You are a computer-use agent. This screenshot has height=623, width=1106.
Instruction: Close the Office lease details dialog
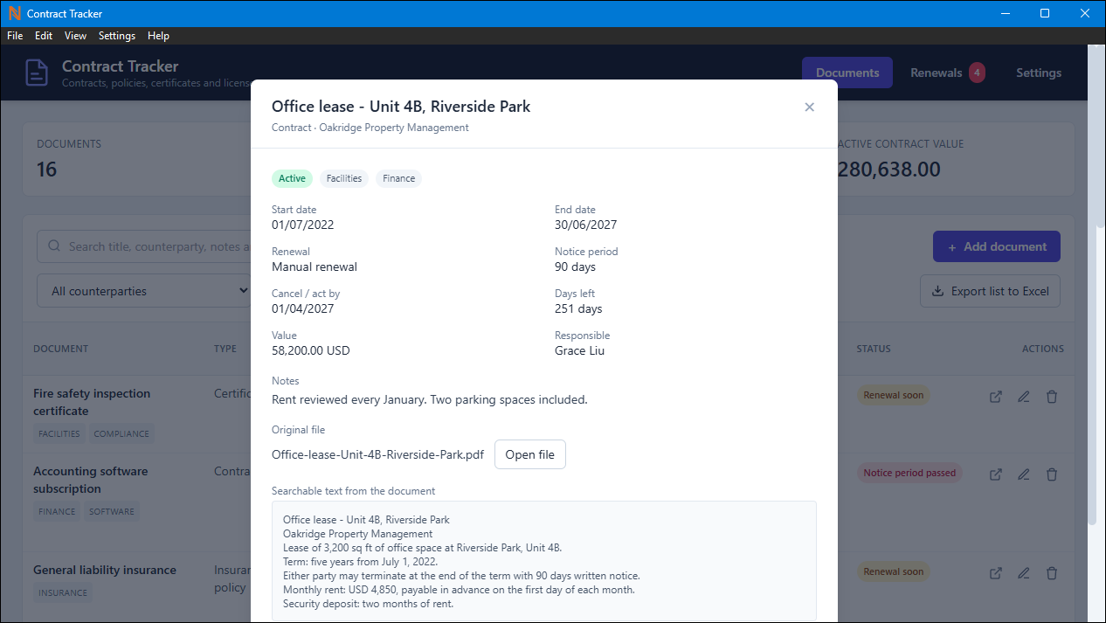pos(809,107)
